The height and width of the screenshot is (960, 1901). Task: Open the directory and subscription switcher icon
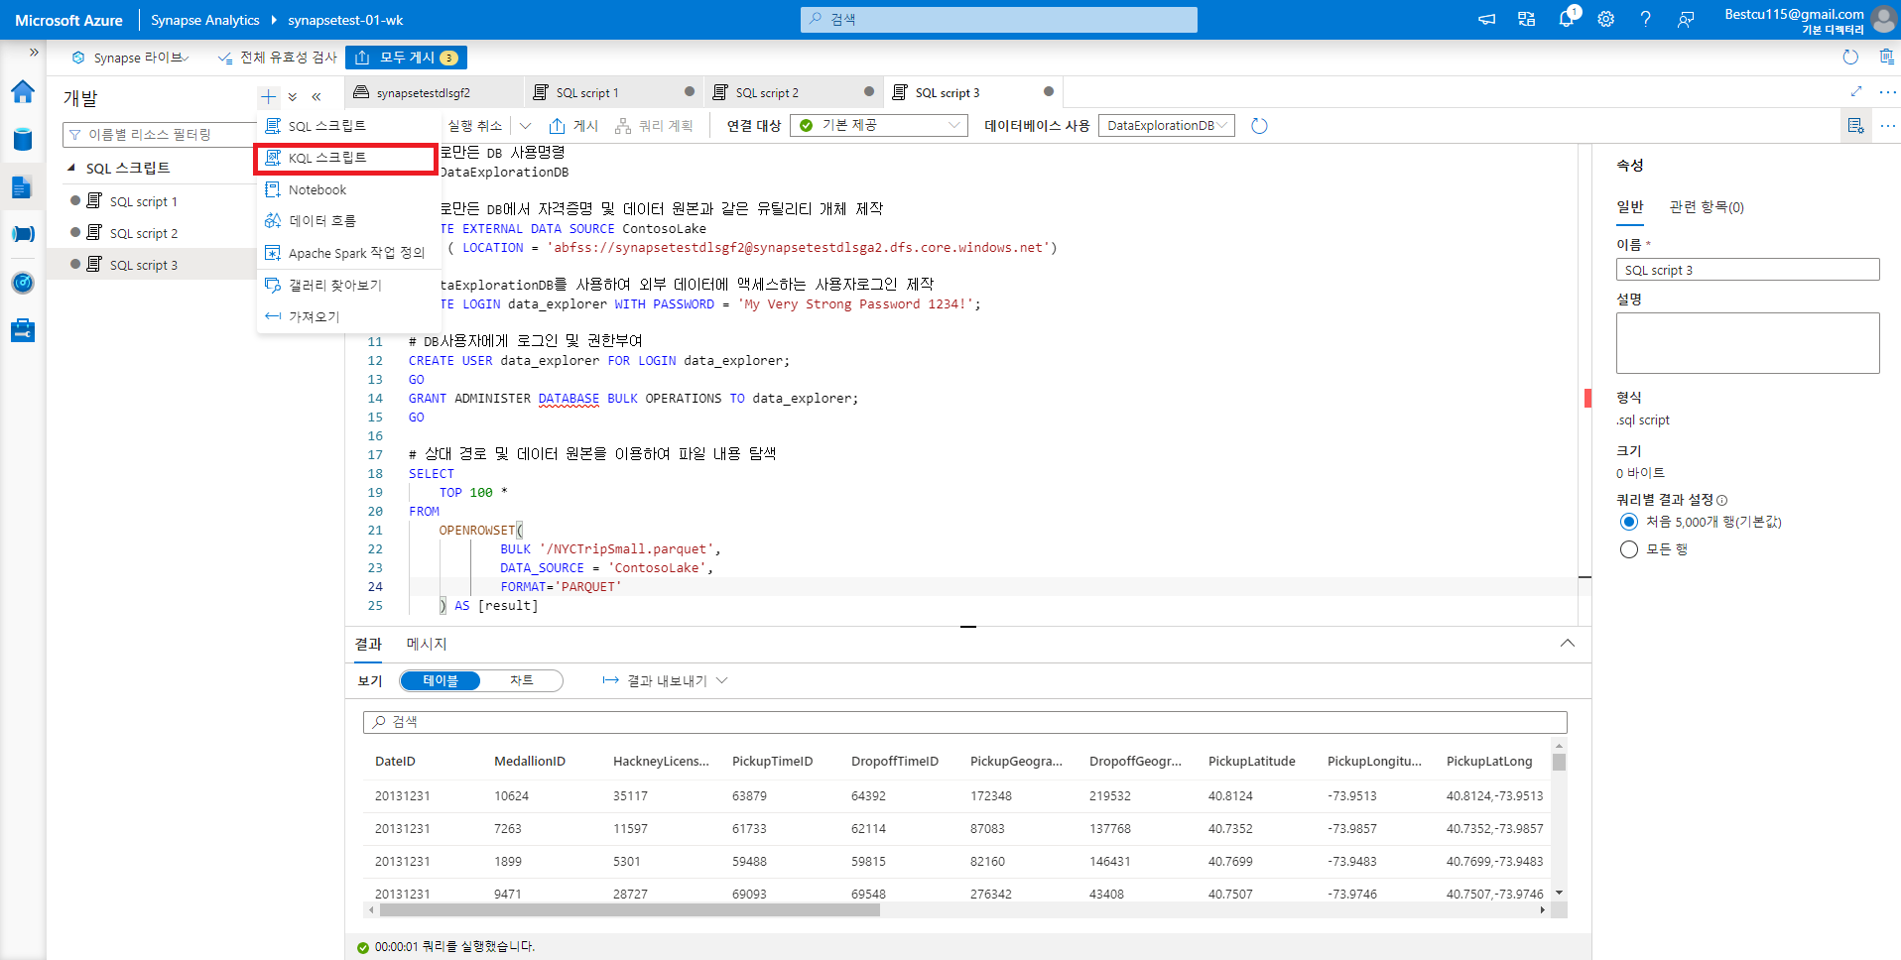[1526, 19]
